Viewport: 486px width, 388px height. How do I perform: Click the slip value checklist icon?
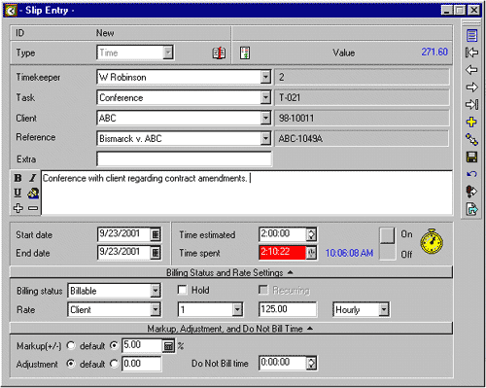point(245,53)
